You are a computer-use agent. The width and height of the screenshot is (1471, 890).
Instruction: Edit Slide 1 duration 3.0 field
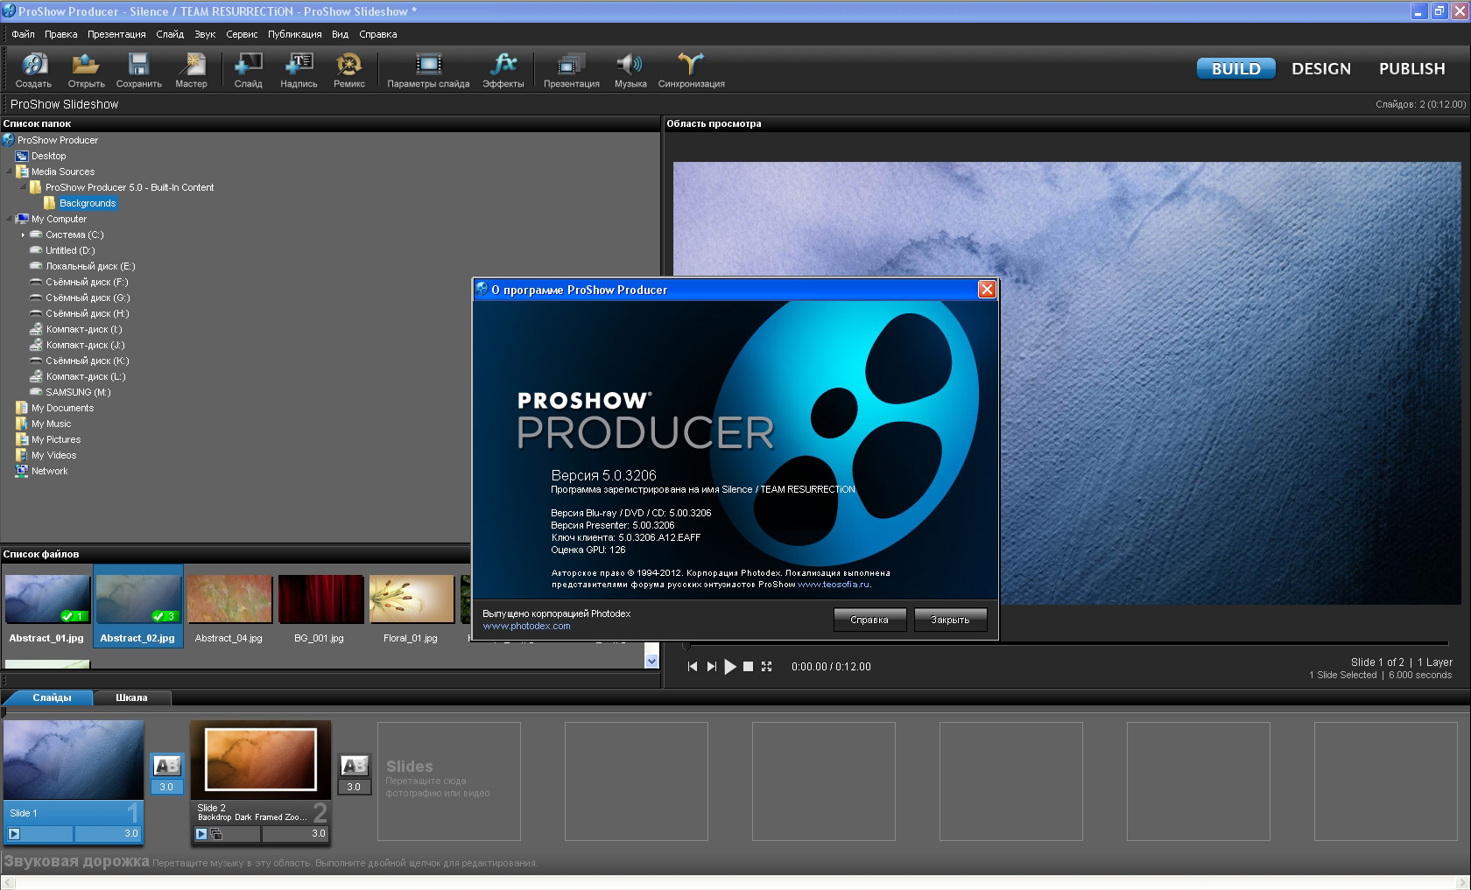(x=108, y=833)
